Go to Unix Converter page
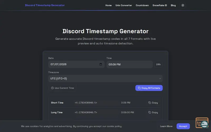This screenshot has height=132, width=211. [x=123, y=5]
